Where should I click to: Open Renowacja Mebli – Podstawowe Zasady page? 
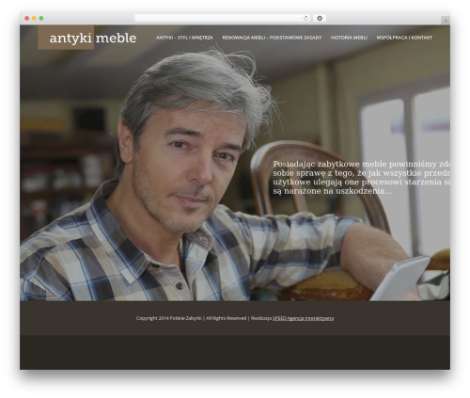click(272, 38)
